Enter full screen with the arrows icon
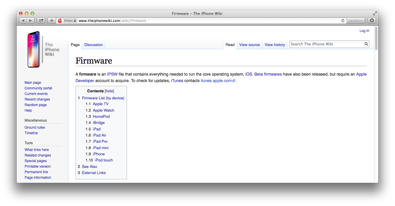Screen dimensions: 395x206 375,13
